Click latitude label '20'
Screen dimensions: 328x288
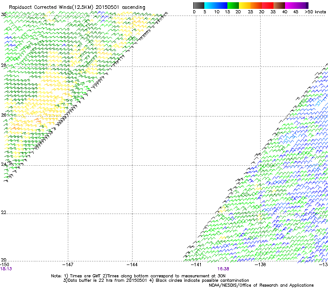(4, 260)
